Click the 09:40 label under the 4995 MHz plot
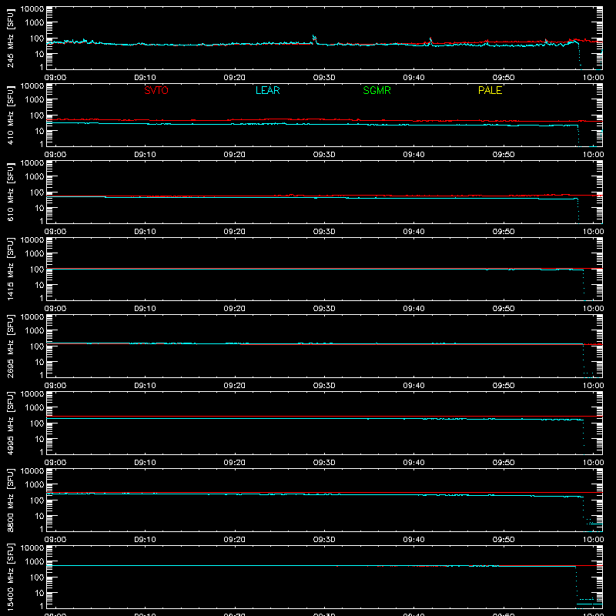The height and width of the screenshot is (616, 616). [413, 463]
